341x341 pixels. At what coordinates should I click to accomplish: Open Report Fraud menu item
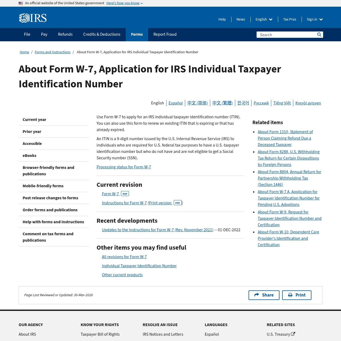coord(165,34)
